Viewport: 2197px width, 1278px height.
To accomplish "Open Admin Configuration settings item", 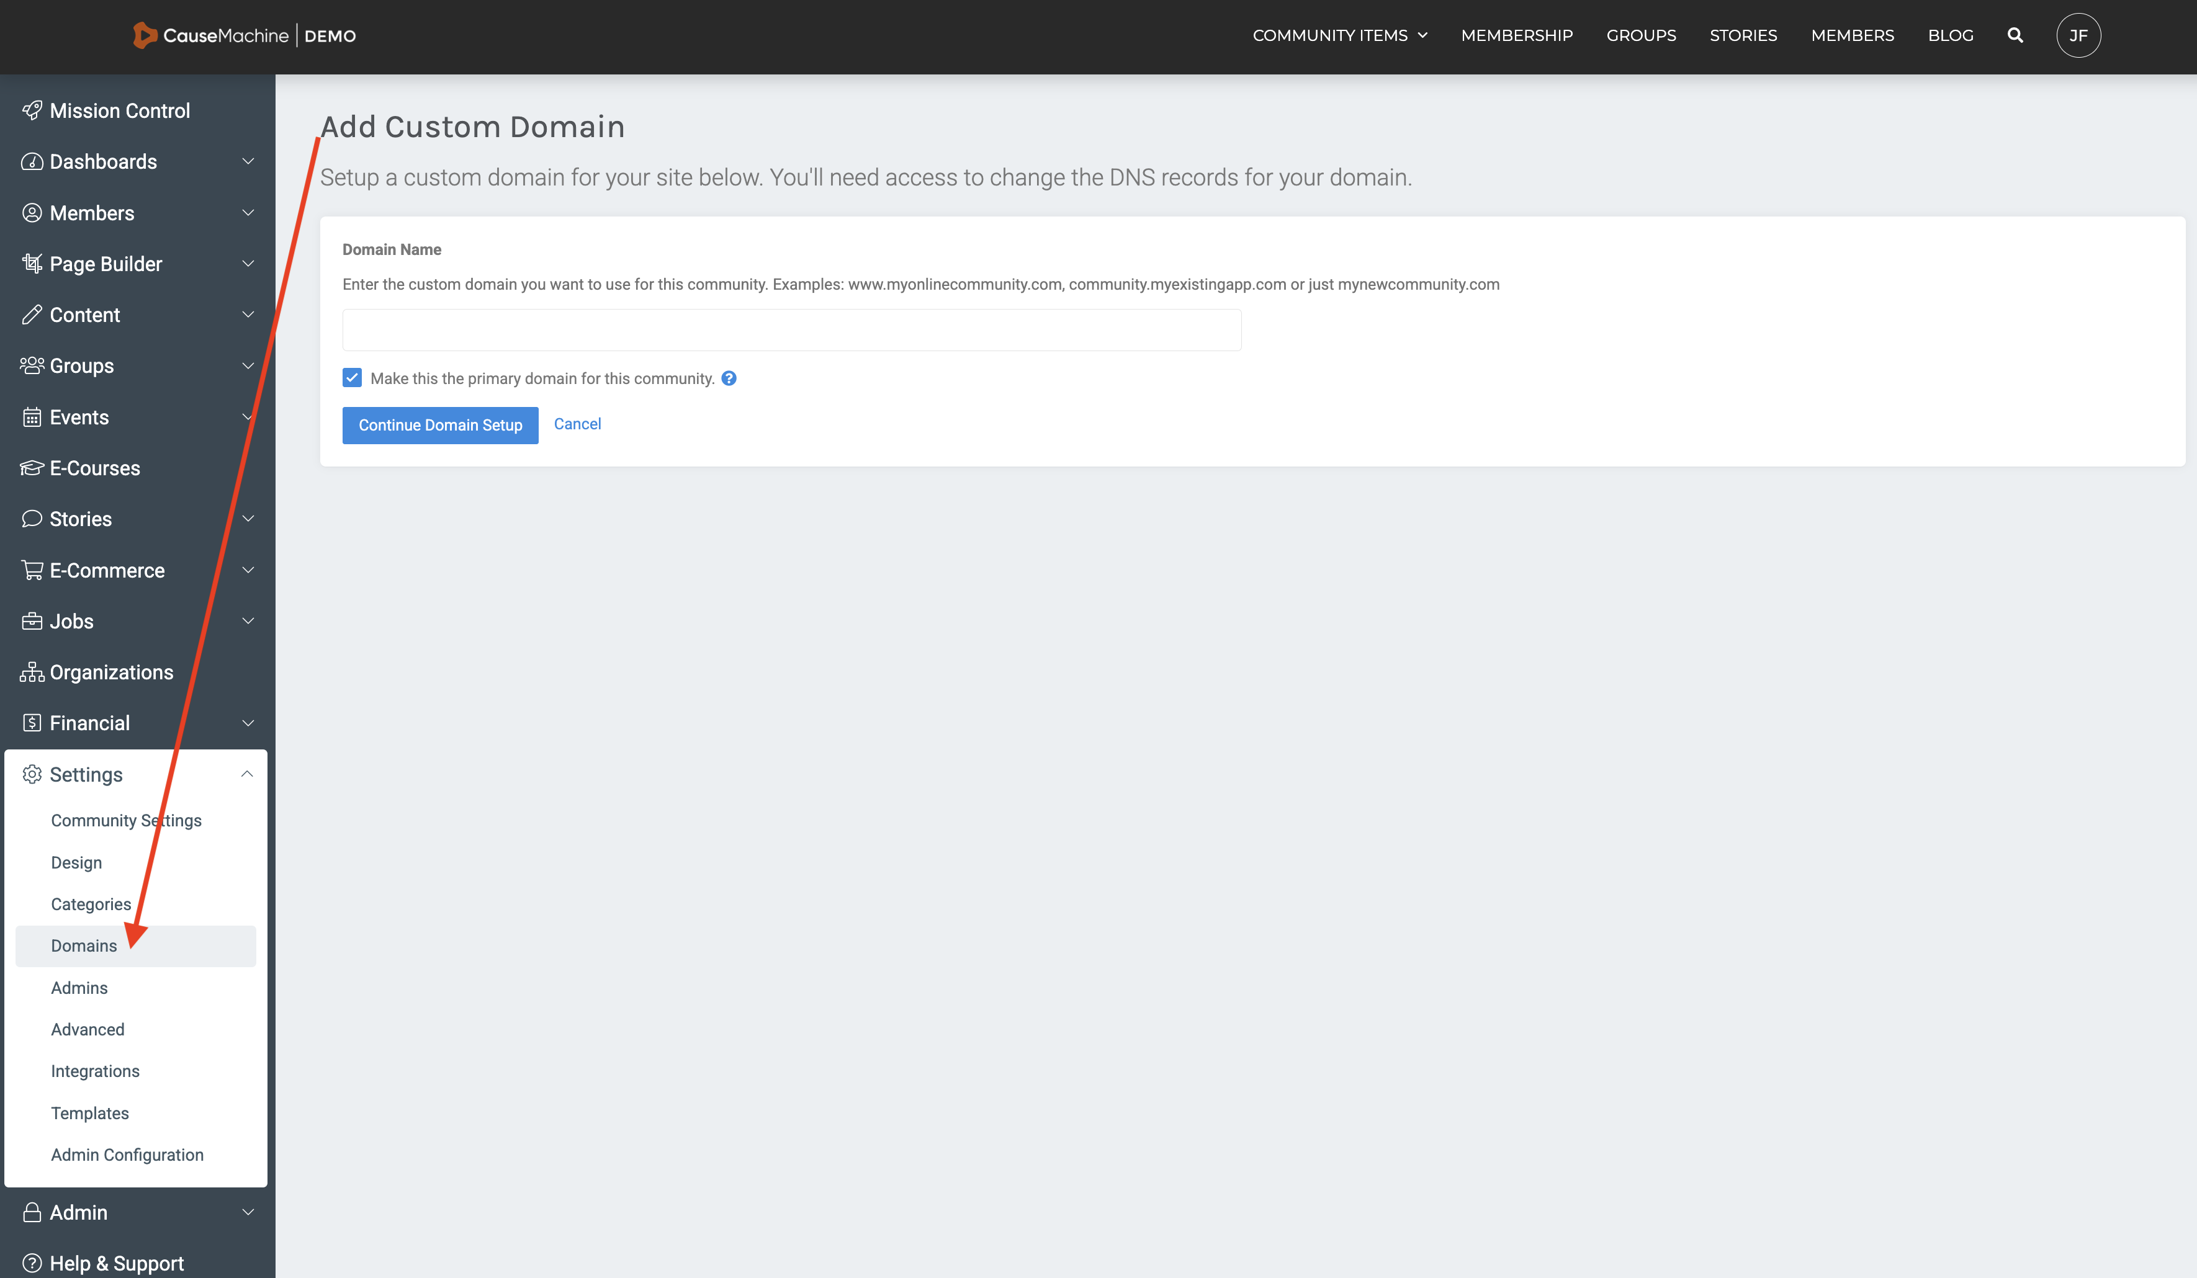I will 127,1154.
